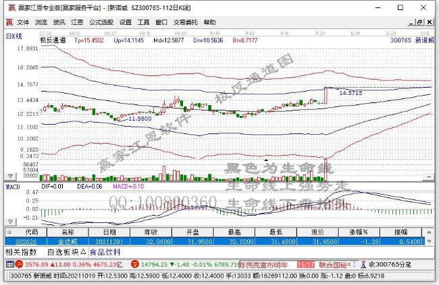This screenshot has width=439, height=285.
Task: Click the 极反通道 indicator name
Action: pos(53,40)
